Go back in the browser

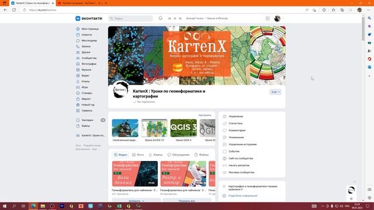5,10
